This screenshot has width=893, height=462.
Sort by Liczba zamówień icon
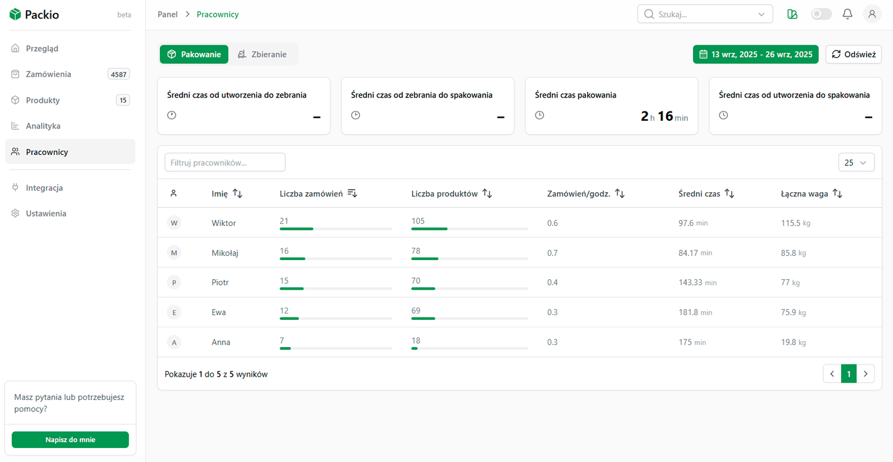coord(352,193)
